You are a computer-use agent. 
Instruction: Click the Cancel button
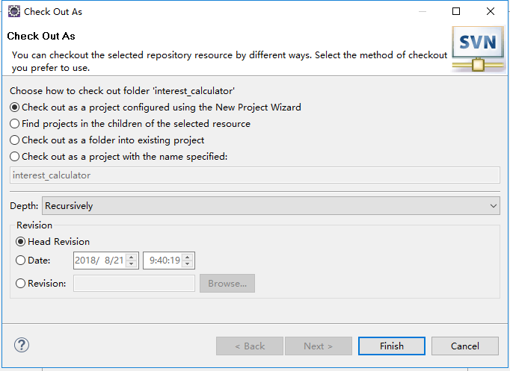(x=465, y=346)
